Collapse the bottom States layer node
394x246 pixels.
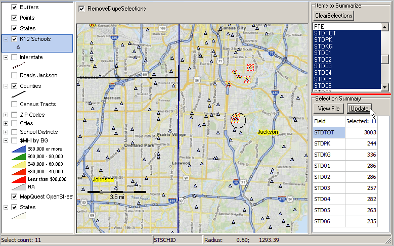click(x=6, y=207)
